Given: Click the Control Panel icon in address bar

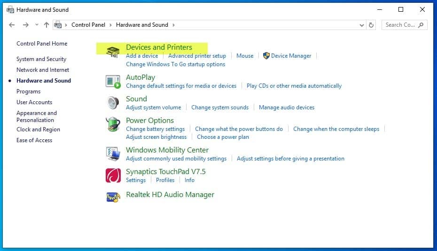Looking at the screenshot, I should coord(58,25).
